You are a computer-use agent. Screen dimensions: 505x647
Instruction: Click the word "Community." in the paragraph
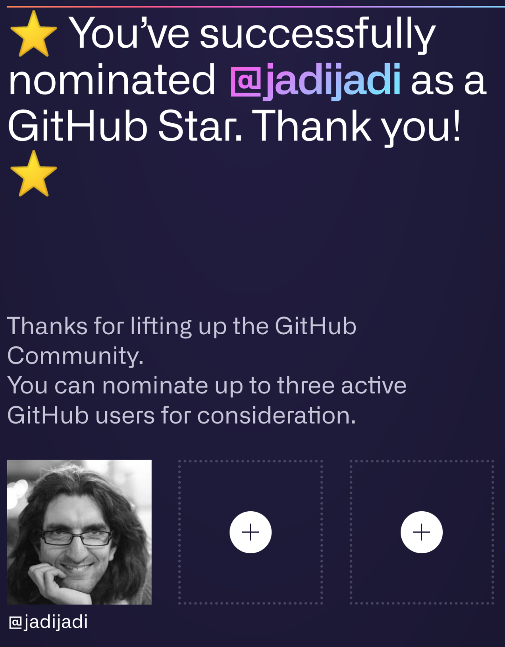75,356
